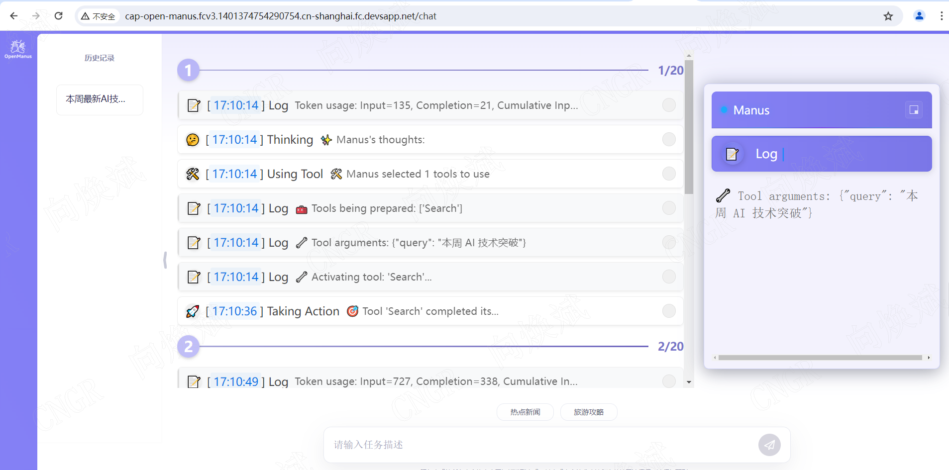Image resolution: width=949 pixels, height=470 pixels.
Task: Click the notepad icon in Log panel header
Action: pos(732,154)
